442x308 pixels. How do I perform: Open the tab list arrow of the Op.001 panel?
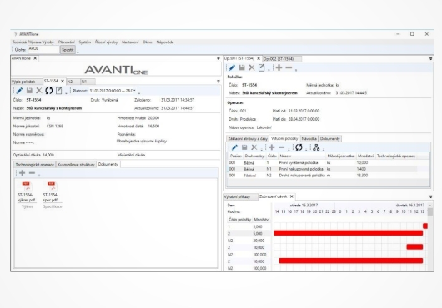point(430,59)
